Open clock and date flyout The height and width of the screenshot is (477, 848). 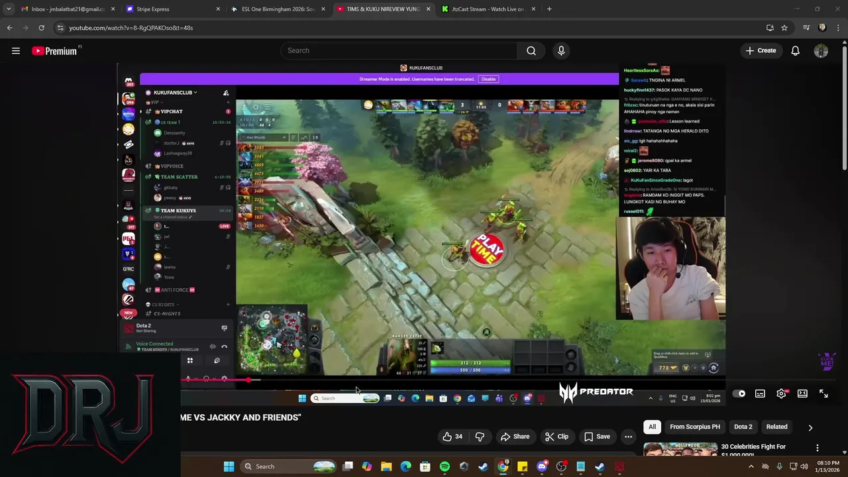pyautogui.click(x=828, y=466)
